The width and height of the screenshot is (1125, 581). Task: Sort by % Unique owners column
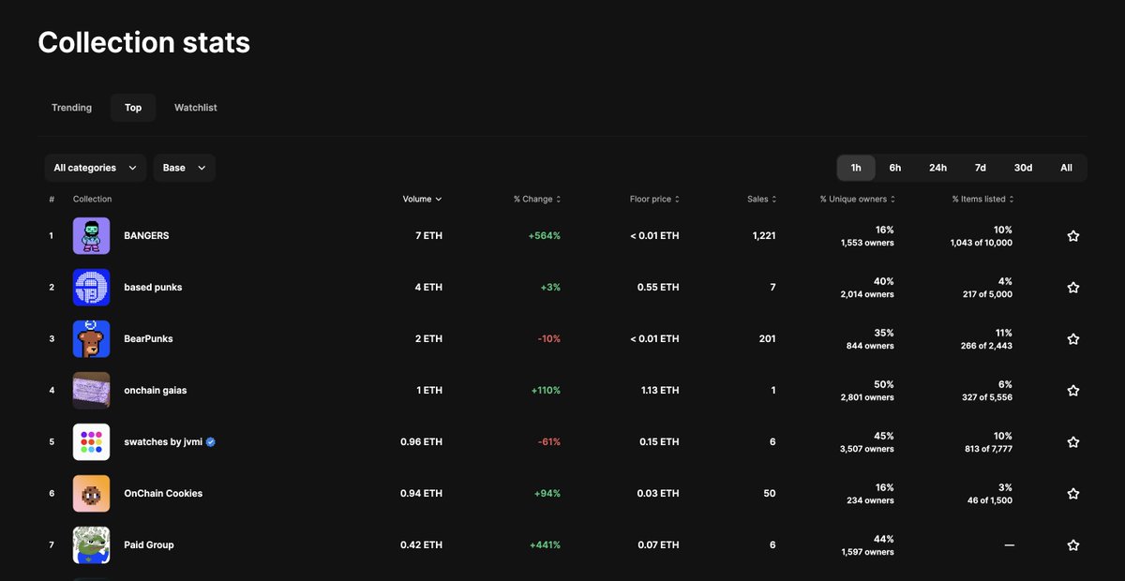(857, 199)
